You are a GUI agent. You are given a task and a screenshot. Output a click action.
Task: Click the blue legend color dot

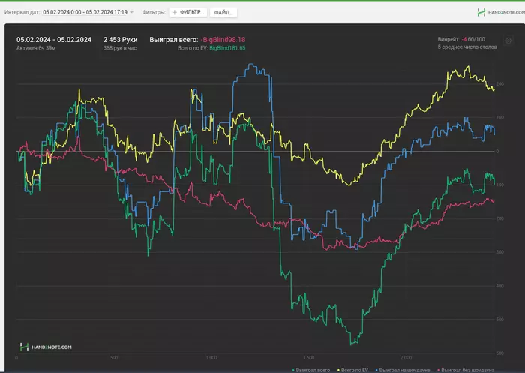pyautogui.click(x=376, y=371)
